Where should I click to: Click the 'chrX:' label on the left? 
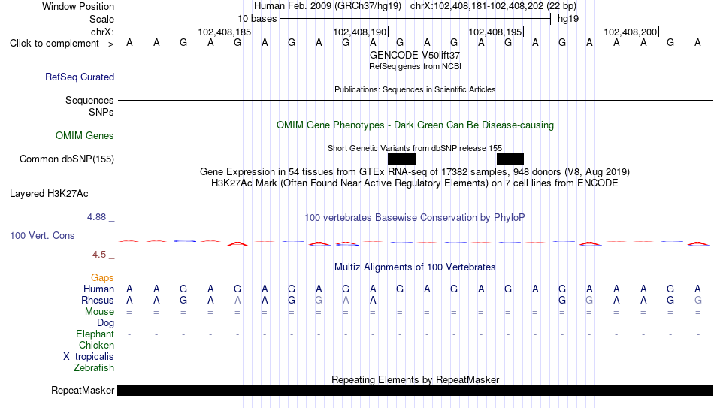click(x=102, y=32)
